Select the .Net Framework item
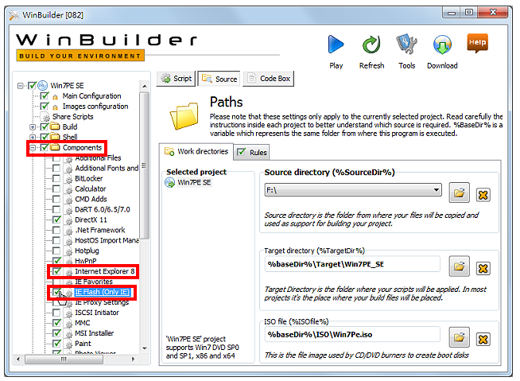The width and height of the screenshot is (520, 381). tap(100, 230)
